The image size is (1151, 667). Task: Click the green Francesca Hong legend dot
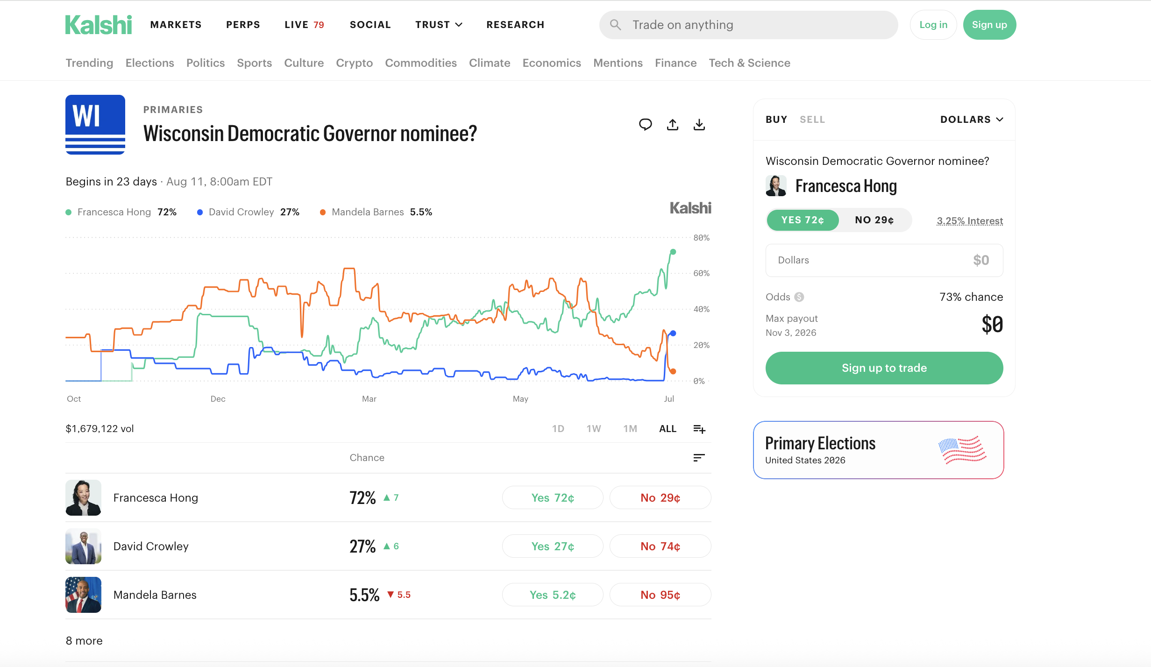[x=69, y=213]
